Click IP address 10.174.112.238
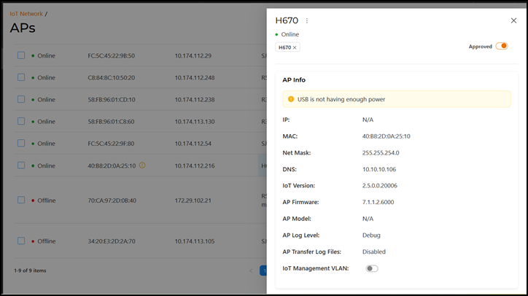Screen dimensions: 528x296 (195, 100)
